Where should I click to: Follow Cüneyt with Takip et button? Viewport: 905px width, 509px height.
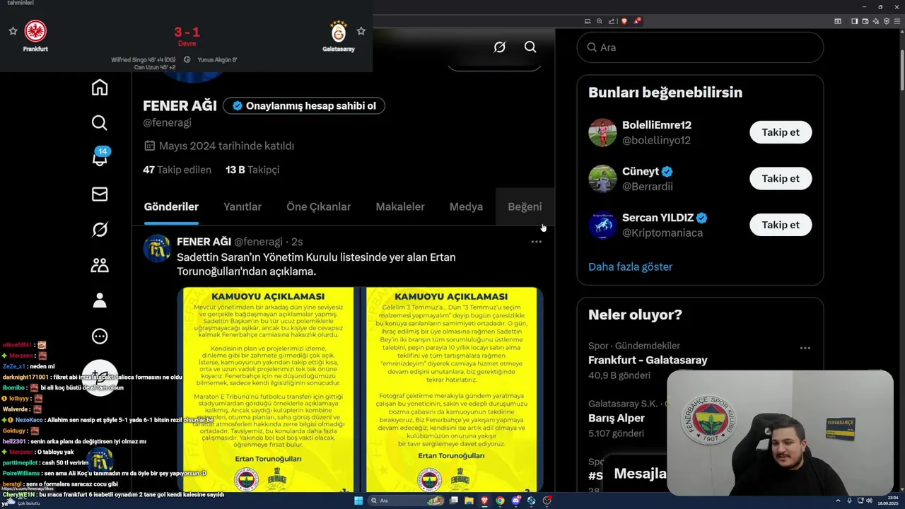tap(781, 178)
